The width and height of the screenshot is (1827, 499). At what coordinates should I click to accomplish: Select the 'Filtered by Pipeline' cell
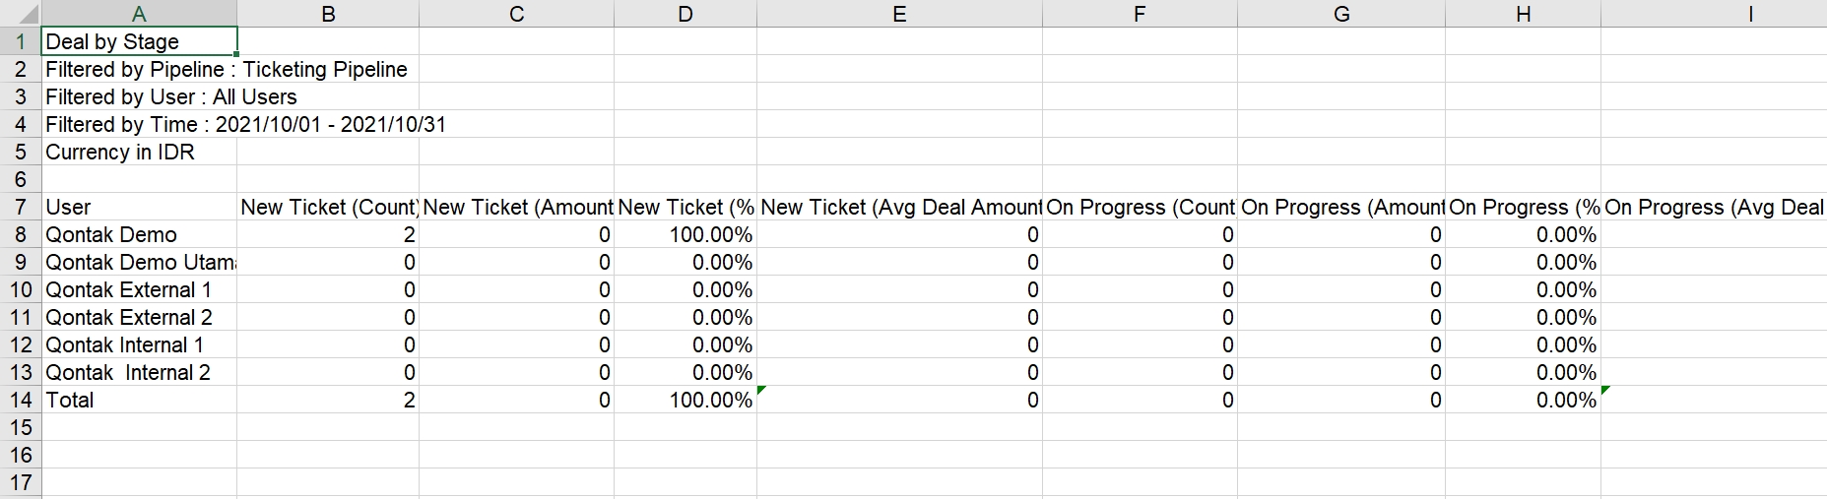(139, 70)
